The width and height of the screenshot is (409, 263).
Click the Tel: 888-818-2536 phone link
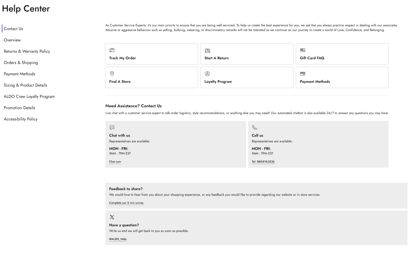click(x=263, y=162)
